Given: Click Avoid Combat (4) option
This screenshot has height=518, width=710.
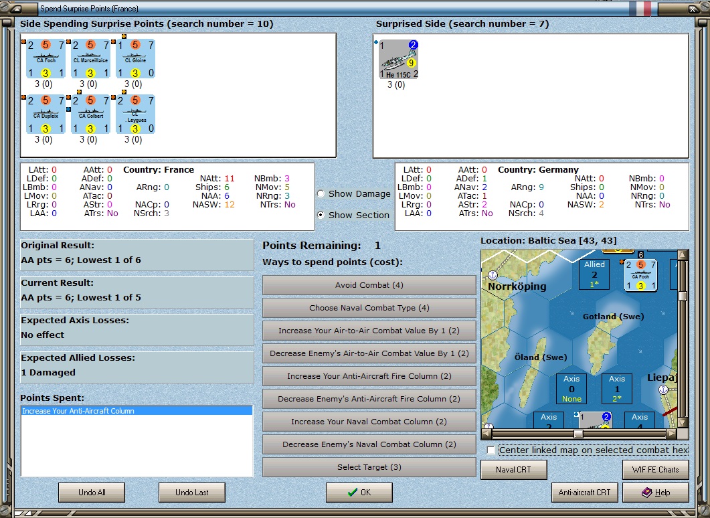Looking at the screenshot, I should click(x=369, y=285).
